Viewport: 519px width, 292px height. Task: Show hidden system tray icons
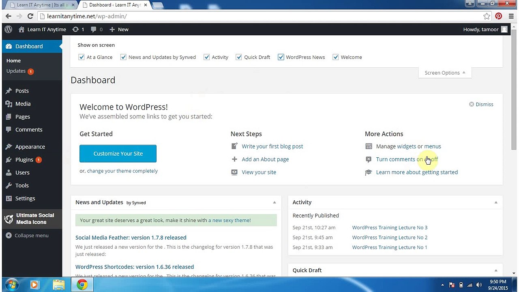(x=442, y=285)
